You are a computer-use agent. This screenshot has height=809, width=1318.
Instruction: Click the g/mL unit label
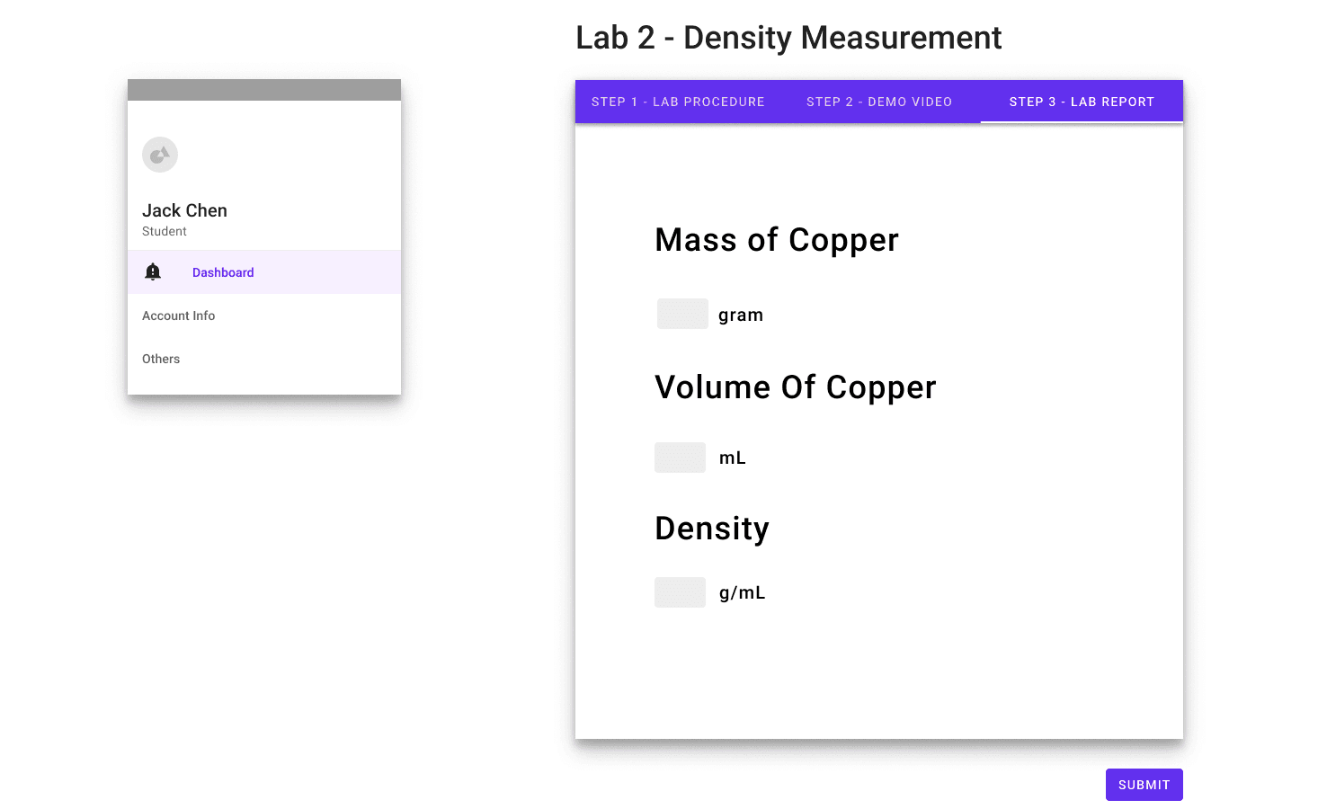tap(742, 591)
